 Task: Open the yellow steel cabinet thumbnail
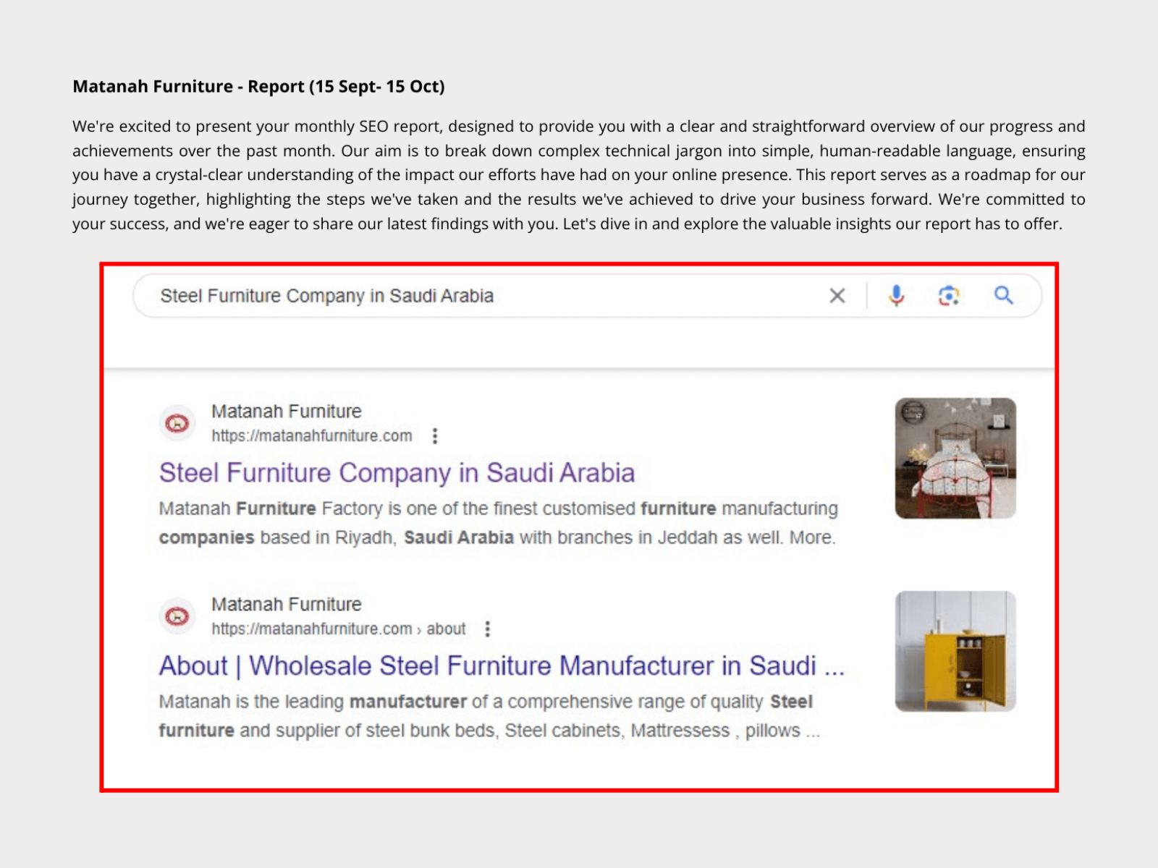coord(955,651)
